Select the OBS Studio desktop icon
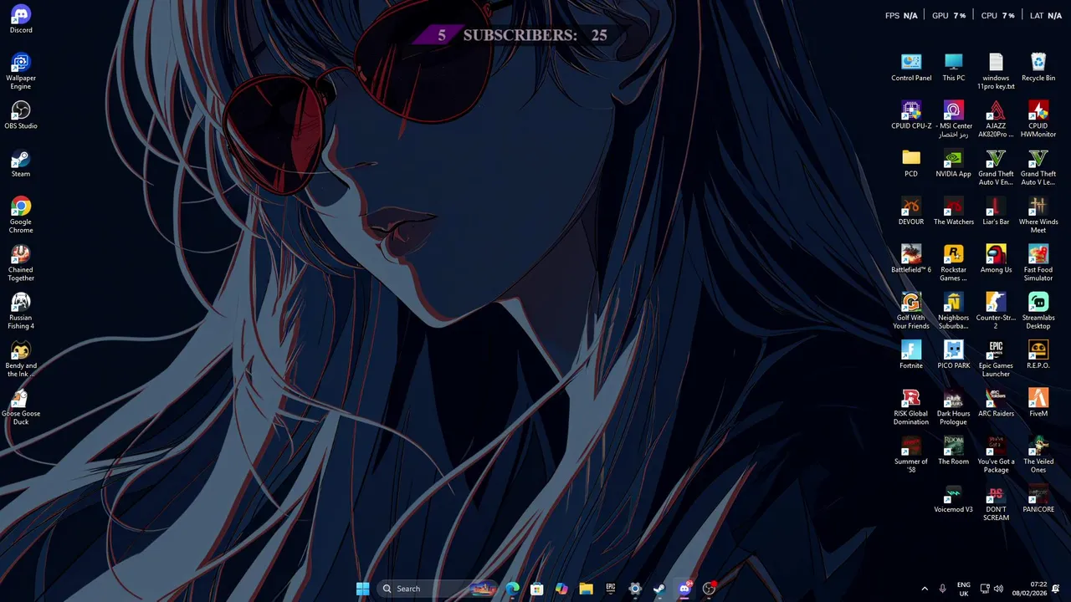The height and width of the screenshot is (602, 1071). coord(21,115)
